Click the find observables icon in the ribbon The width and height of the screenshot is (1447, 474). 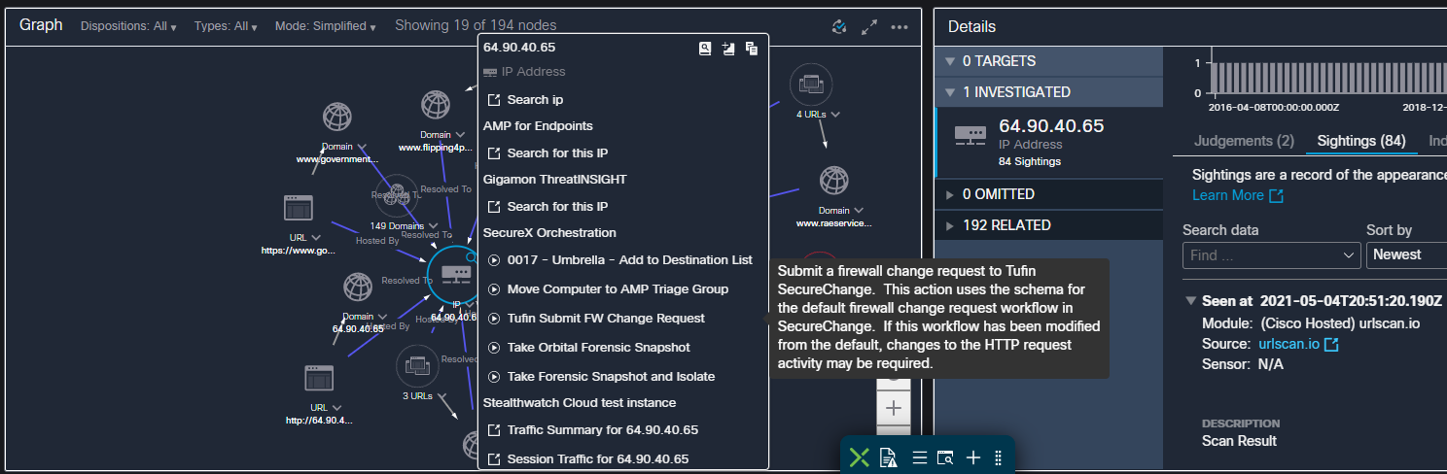click(945, 457)
